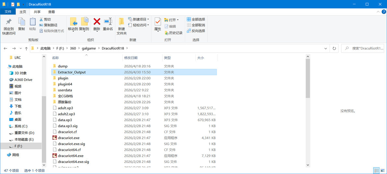Click the 新建文件夹 icon
Image resolution: width=387 pixels, height=174 pixels.
(121, 22)
